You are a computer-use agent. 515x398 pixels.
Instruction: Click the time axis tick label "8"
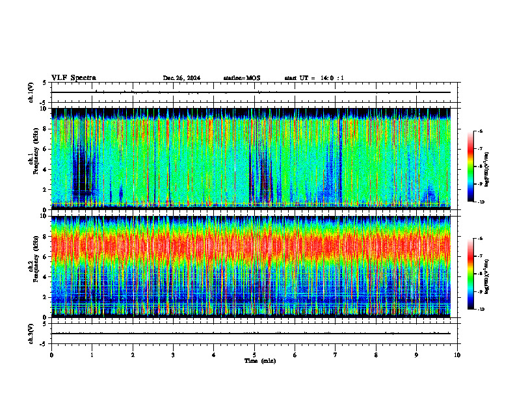click(376, 355)
